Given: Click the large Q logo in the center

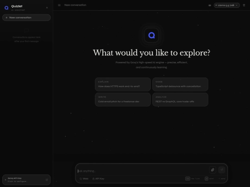Looking at the screenshot, I should pos(151,35).
